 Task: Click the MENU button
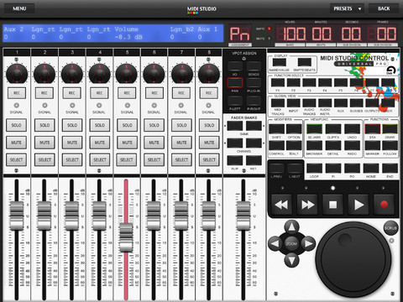click(x=19, y=8)
